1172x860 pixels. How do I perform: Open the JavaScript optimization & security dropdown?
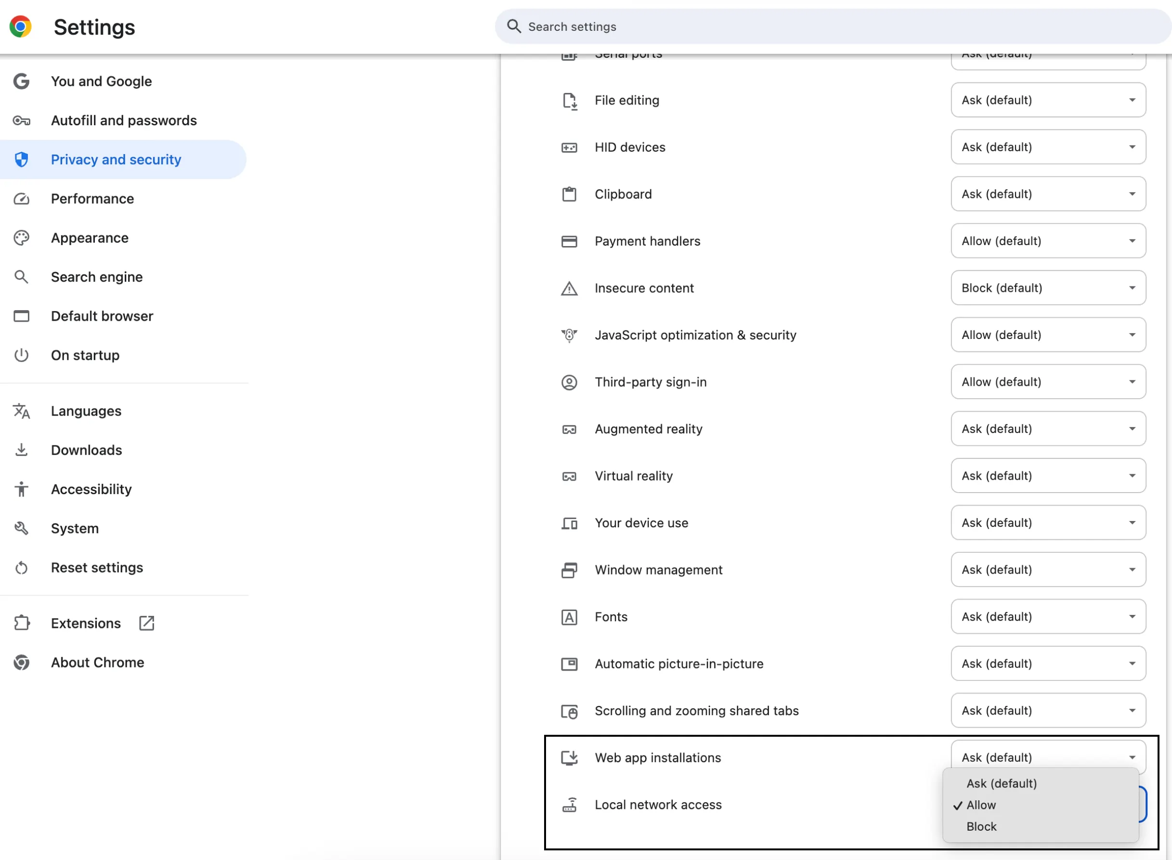point(1048,335)
